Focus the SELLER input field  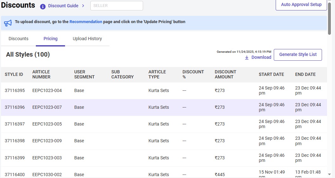coord(117,6)
